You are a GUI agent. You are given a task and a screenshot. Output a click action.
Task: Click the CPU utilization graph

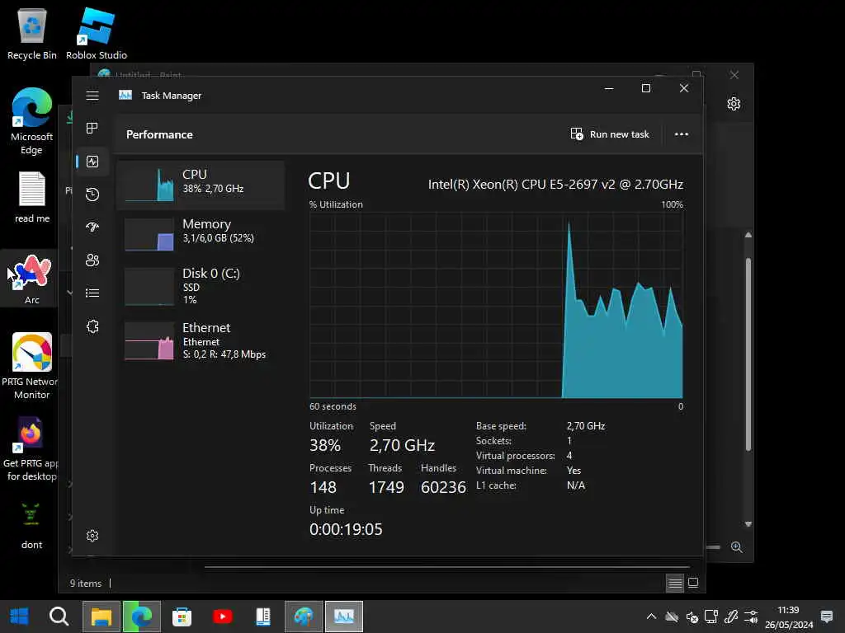(x=496, y=305)
